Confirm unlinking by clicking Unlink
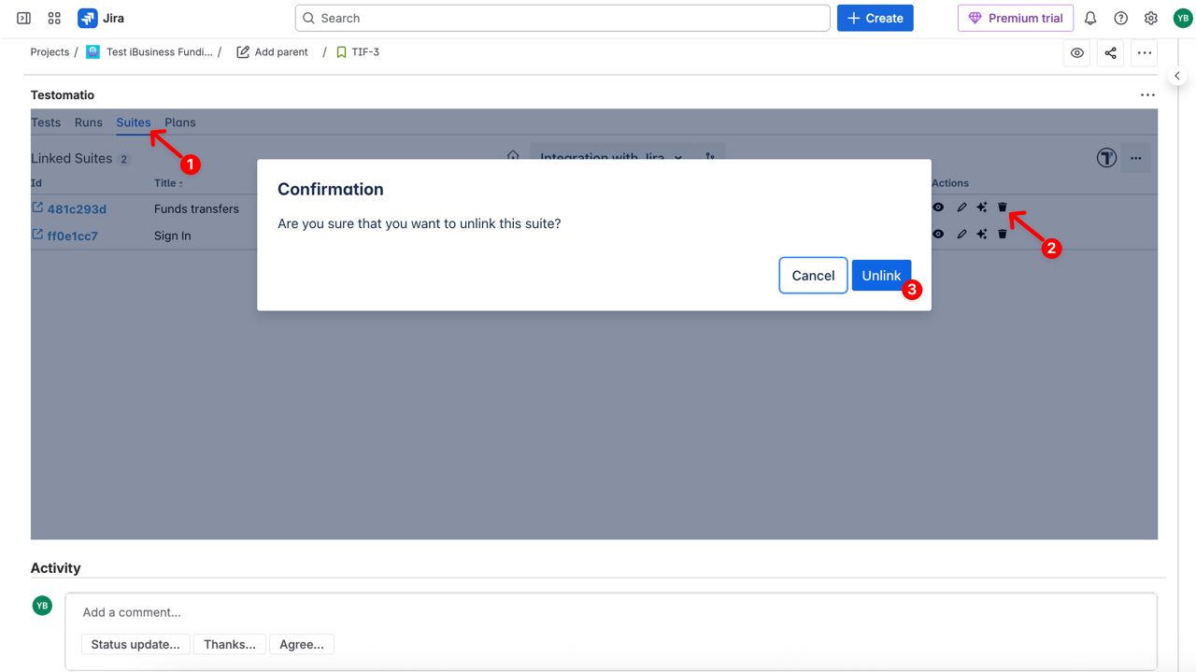1196x672 pixels. tap(881, 275)
